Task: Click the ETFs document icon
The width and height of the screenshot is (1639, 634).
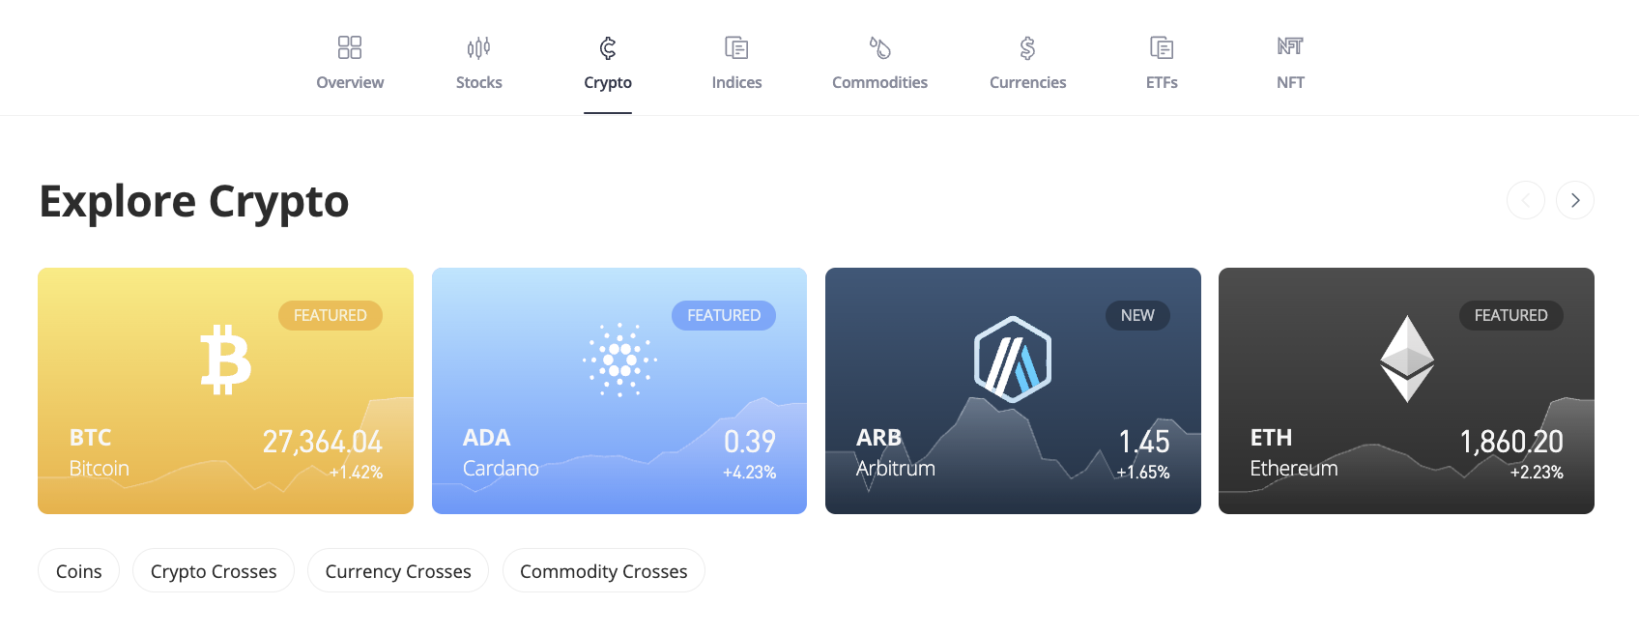Action: [x=1162, y=47]
